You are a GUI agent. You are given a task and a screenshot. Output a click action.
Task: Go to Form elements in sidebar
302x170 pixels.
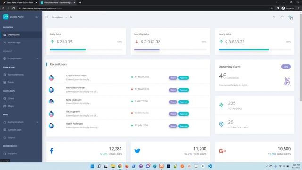pyautogui.click(x=21, y=75)
